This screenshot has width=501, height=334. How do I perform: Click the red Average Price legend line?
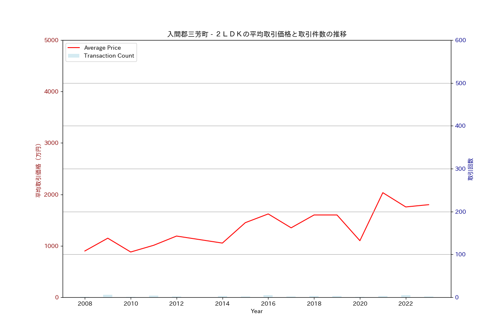[x=74, y=48]
